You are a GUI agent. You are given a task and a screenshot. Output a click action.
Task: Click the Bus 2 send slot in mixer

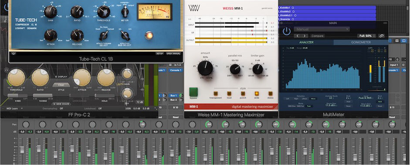[x=173, y=99]
